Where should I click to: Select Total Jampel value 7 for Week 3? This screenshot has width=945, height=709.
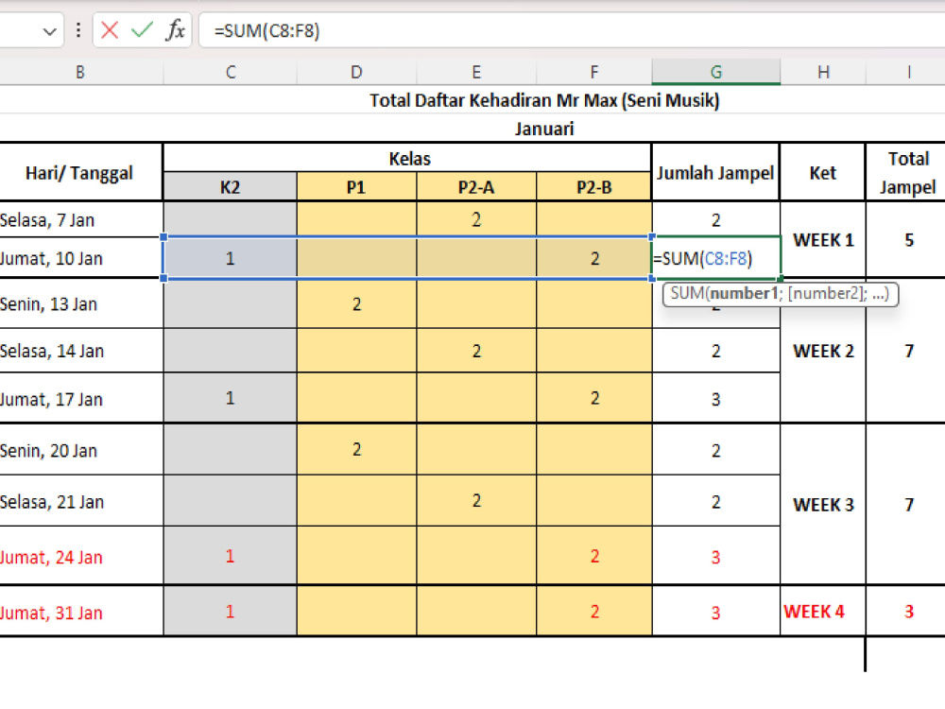pyautogui.click(x=908, y=504)
